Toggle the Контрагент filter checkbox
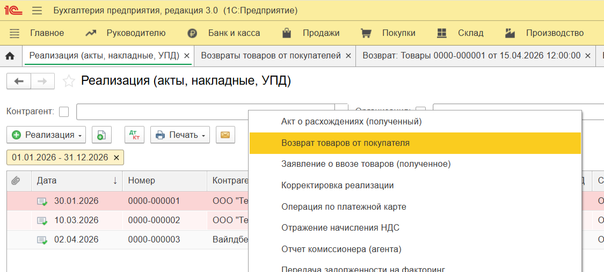Viewport: 604px width, 272px height. click(64, 112)
